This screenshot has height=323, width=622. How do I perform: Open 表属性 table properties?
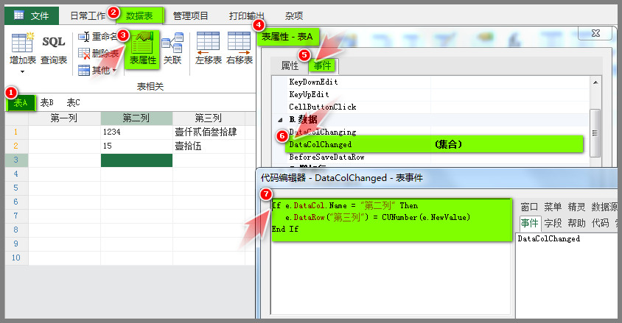coord(143,49)
